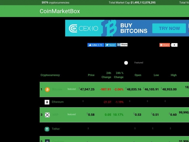Click Ethereum percent change -1.19%
The height and width of the screenshot is (142, 189).
119,102
